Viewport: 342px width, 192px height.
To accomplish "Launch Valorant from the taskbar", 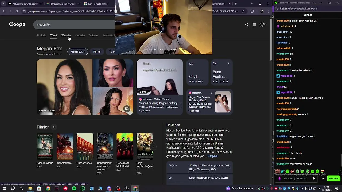I will coord(56,189).
